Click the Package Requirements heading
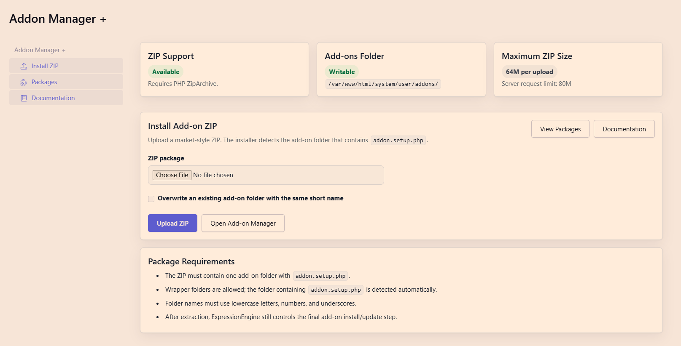The width and height of the screenshot is (681, 346). tap(191, 261)
